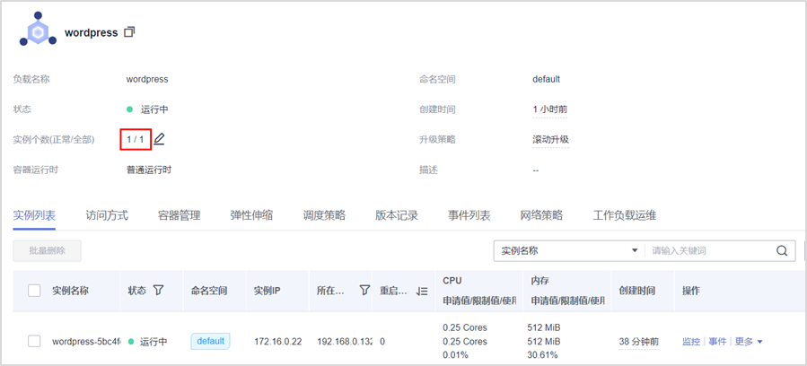The width and height of the screenshot is (807, 366).
Task: Open the 所在节点 column filter icon
Action: [364, 291]
